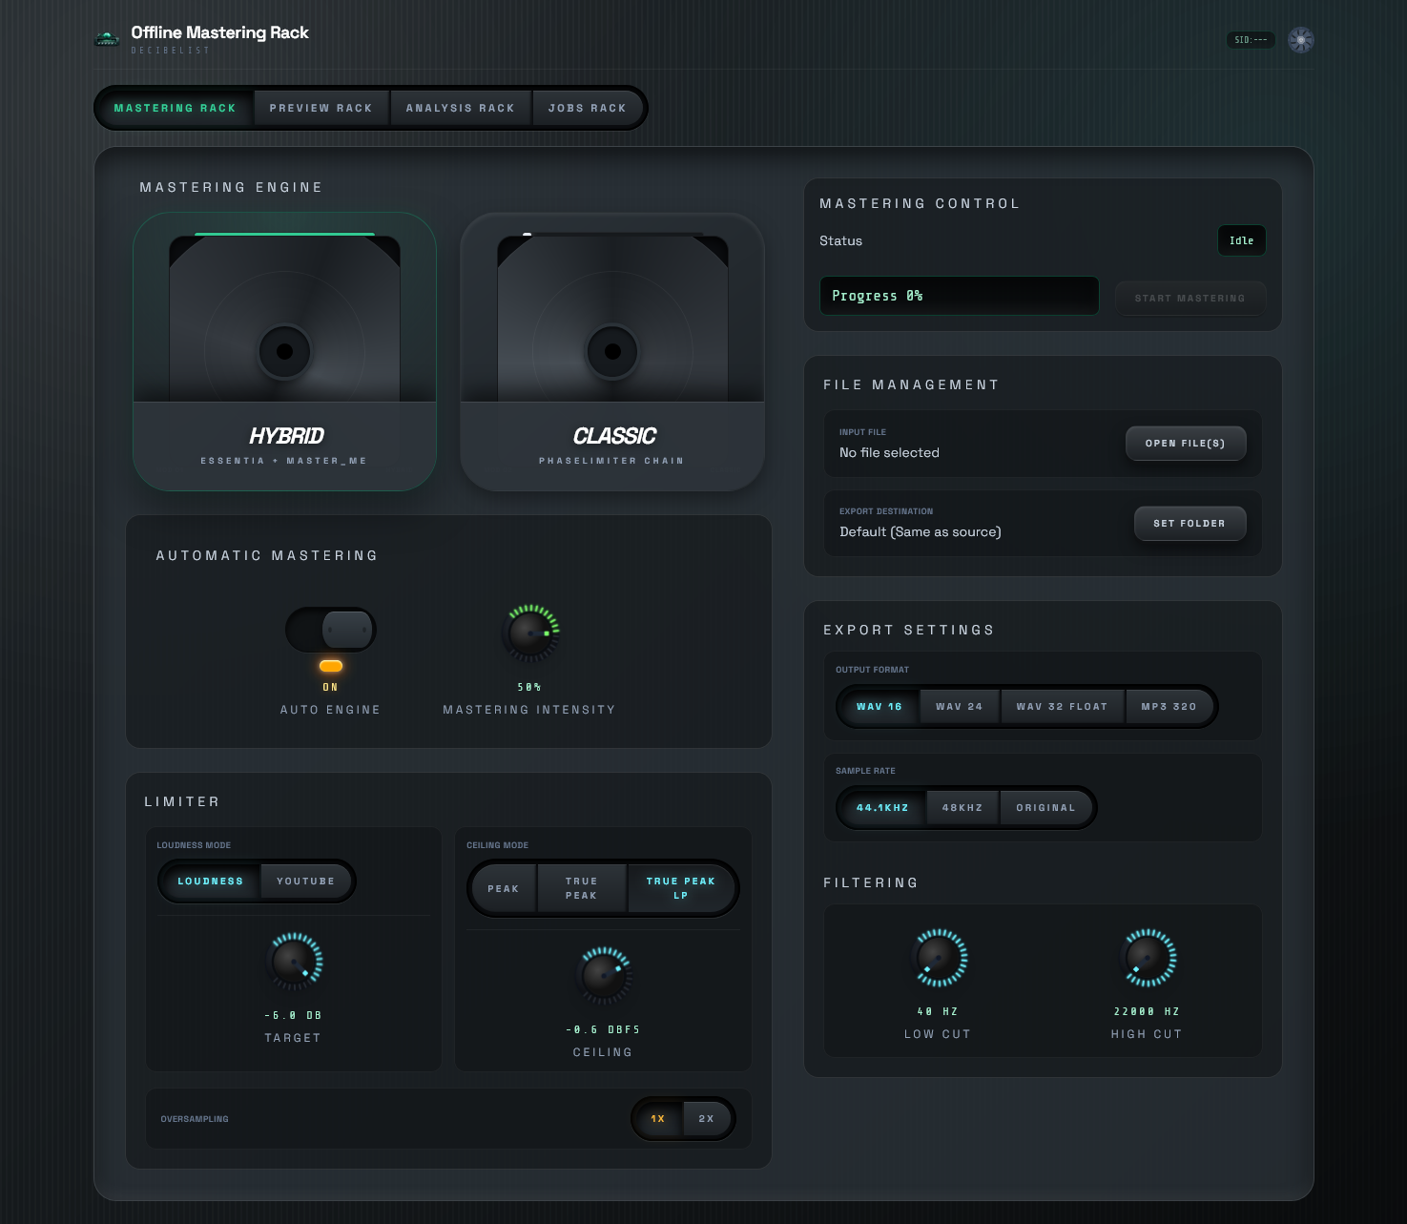
Task: Select the True Peak LP ceiling mode
Action: [681, 888]
